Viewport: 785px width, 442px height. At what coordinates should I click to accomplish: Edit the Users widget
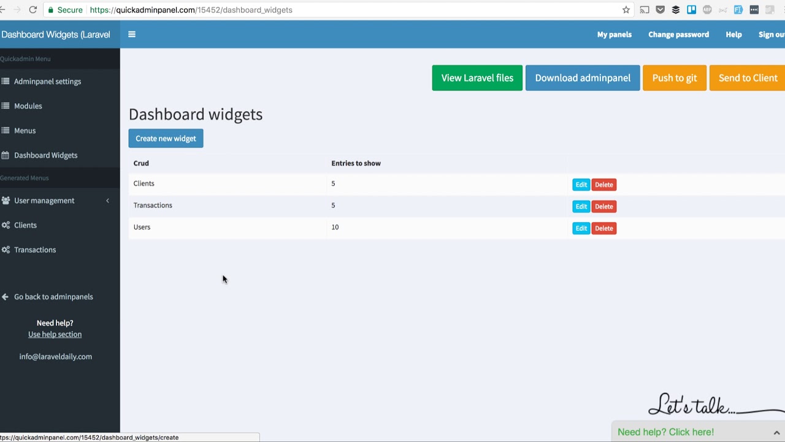click(x=581, y=228)
